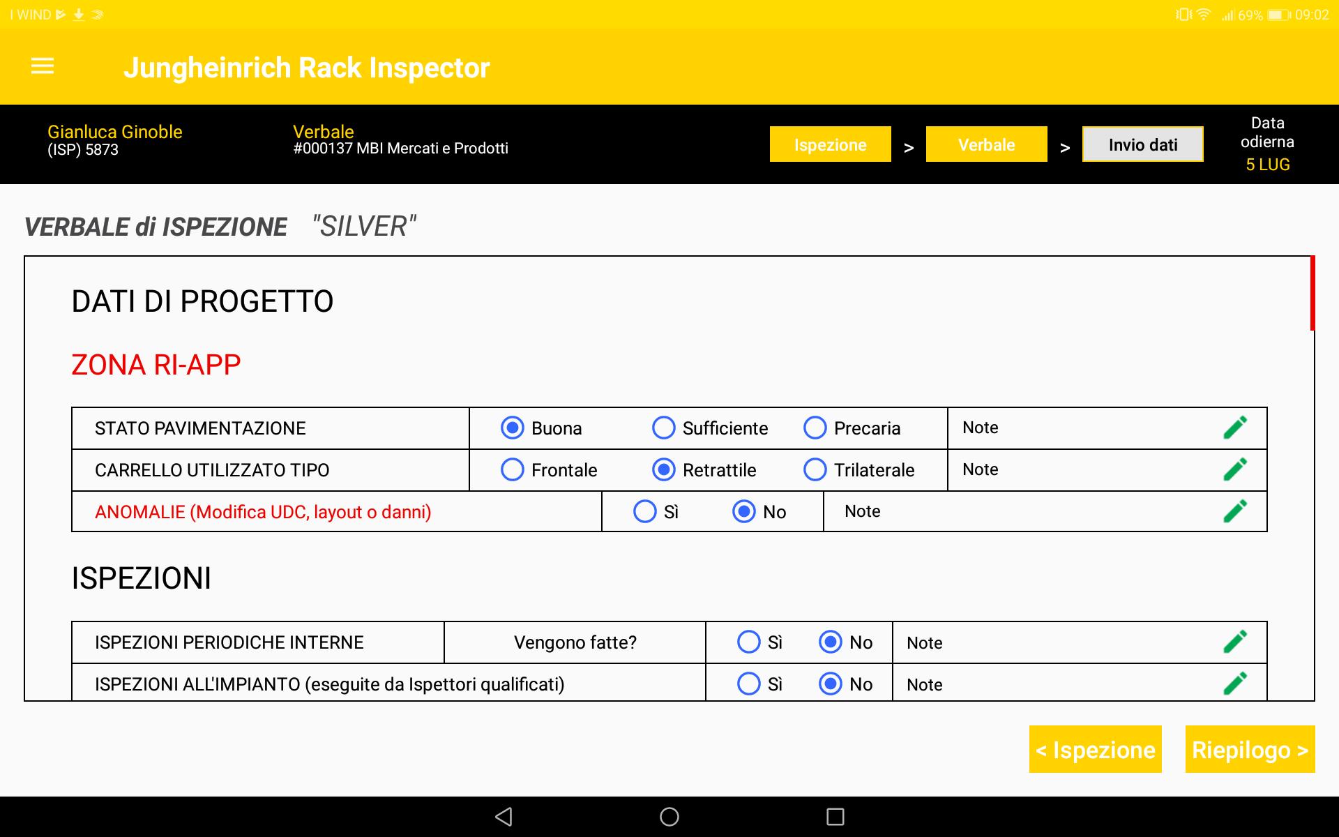The image size is (1339, 837).
Task: Click the Note field for Ispezioni all'impianto
Action: click(1080, 684)
